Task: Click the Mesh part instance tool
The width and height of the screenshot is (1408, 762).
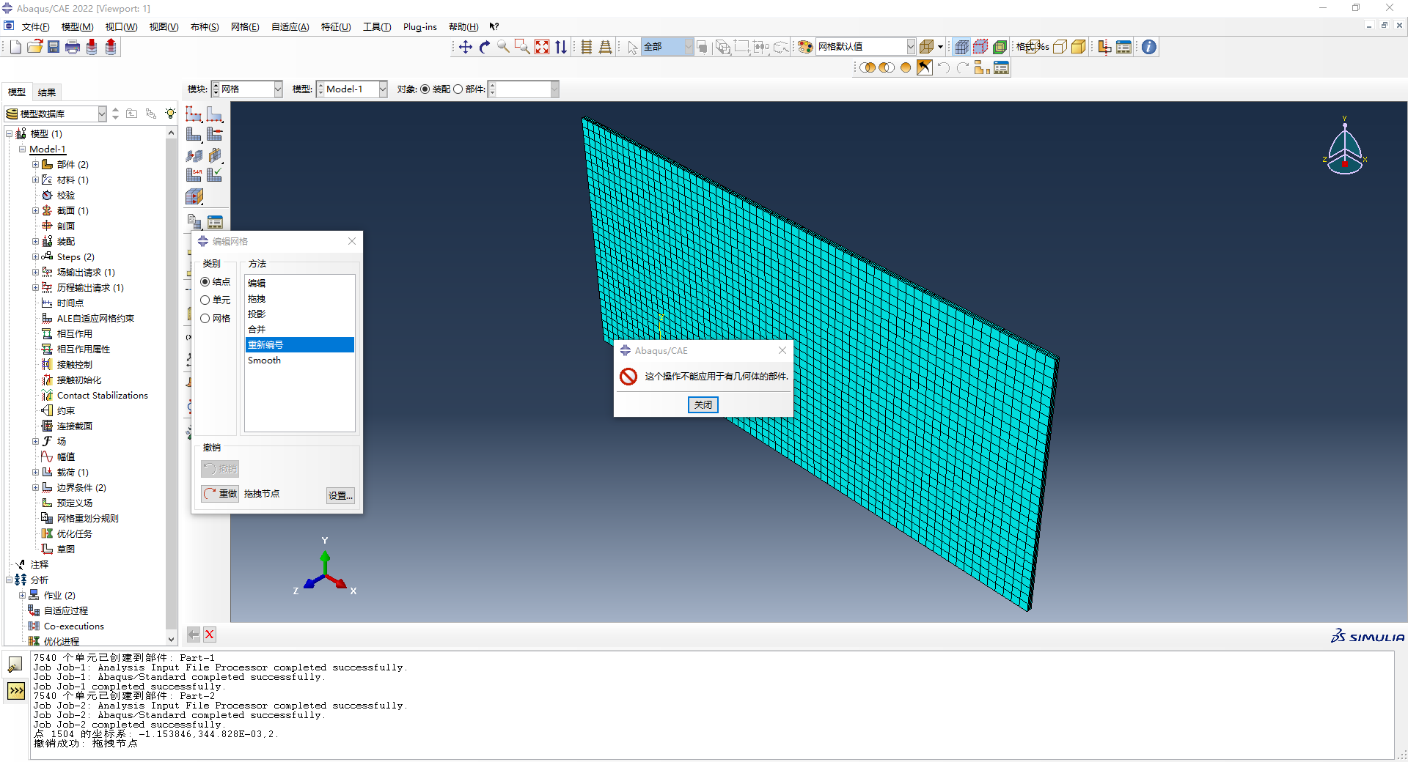Action: pos(194,134)
